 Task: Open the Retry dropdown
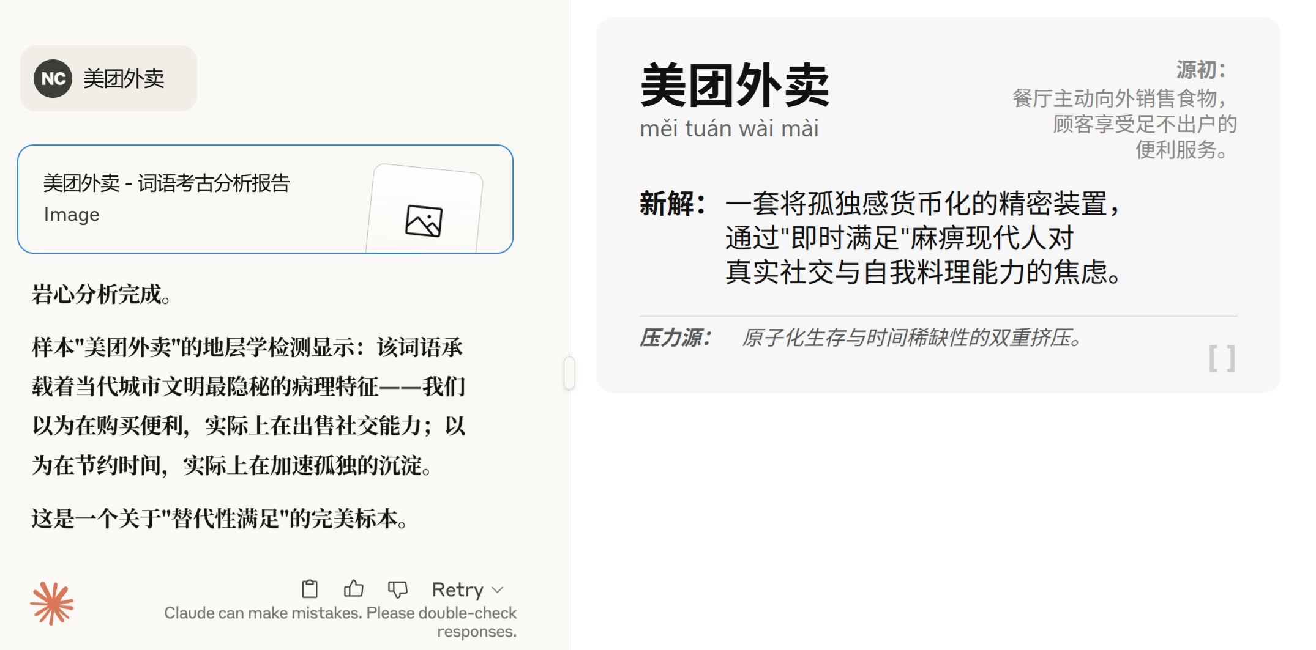coord(468,589)
